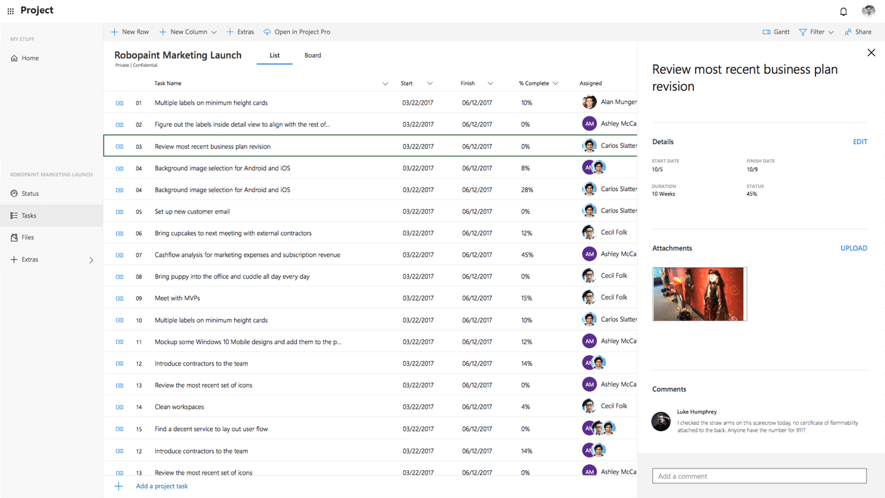This screenshot has width=885, height=498.
Task: Open in Project Pro
Action: coord(297,32)
